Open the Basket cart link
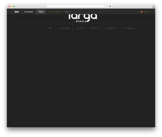Image resolution: width=162 pixels, height=137 pixels. 145,12
